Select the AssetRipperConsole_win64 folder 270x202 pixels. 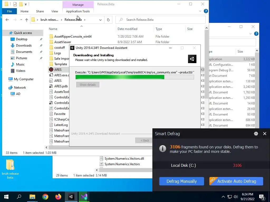pos(73,36)
